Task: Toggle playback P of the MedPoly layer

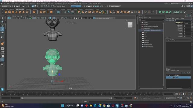Action: pos(169,76)
